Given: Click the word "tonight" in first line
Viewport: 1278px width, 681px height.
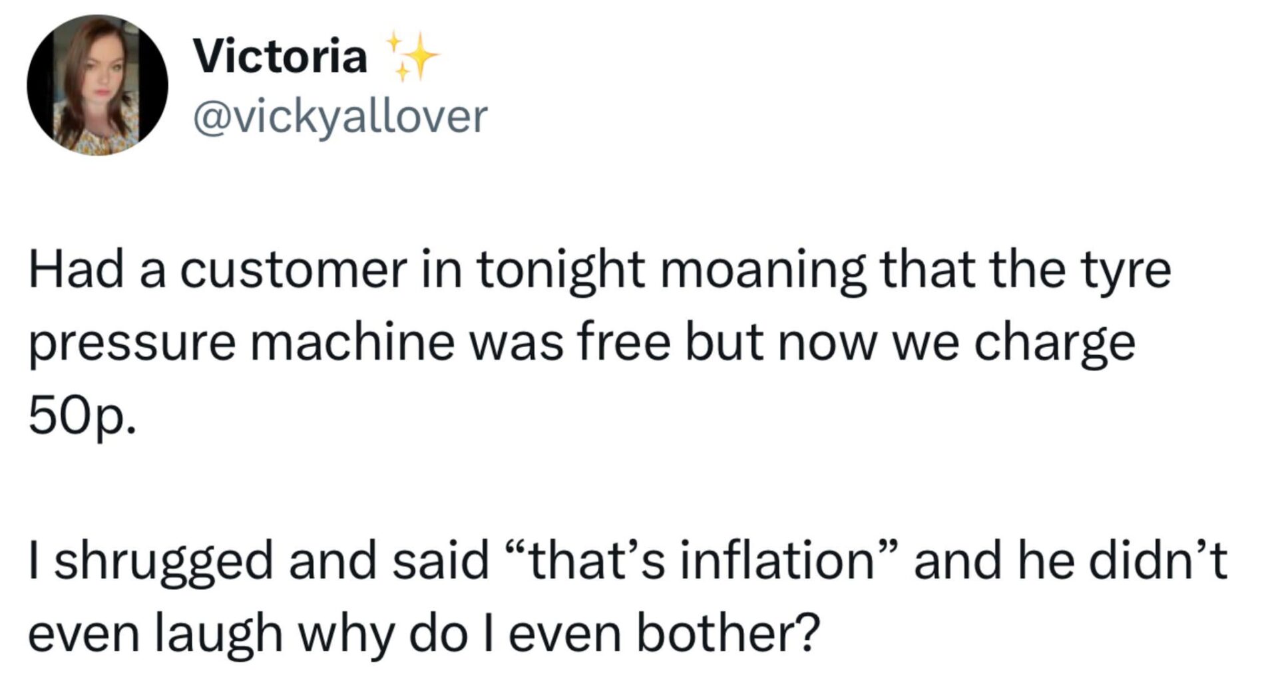Looking at the screenshot, I should click(x=560, y=273).
